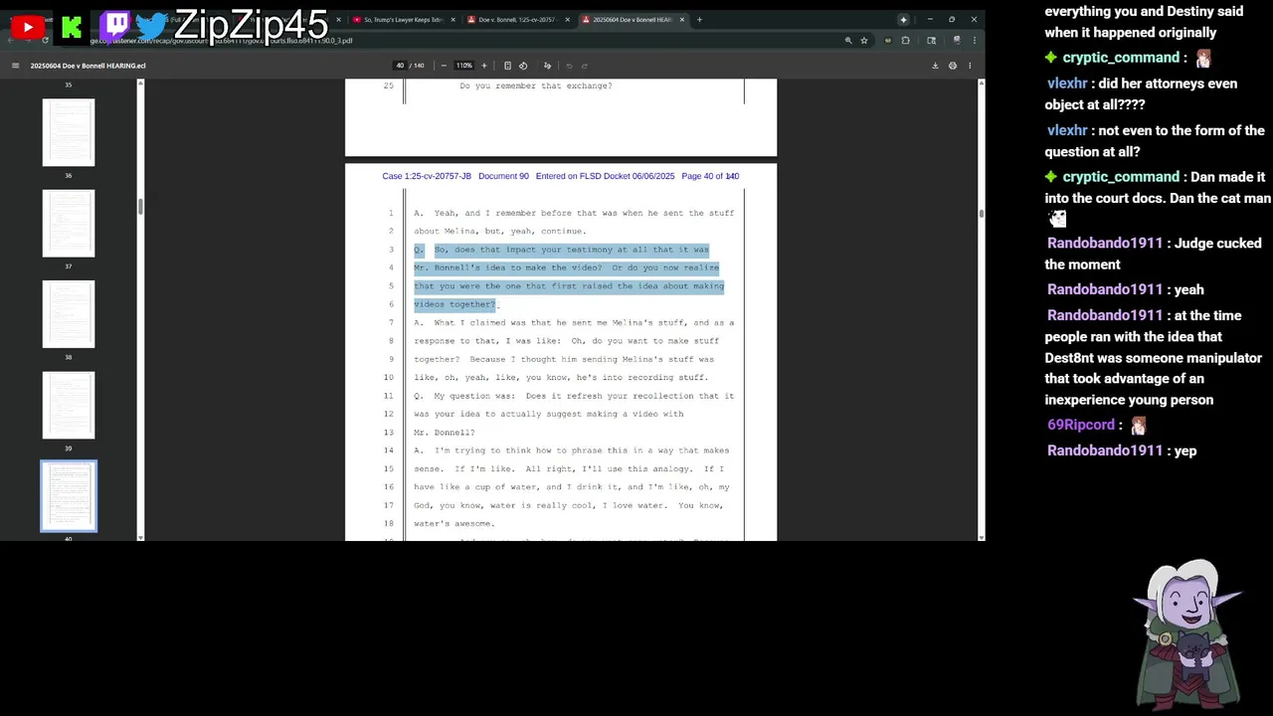Image resolution: width=1273 pixels, height=716 pixels.
Task: Zoom in the PDF with plus button
Action: tap(484, 66)
